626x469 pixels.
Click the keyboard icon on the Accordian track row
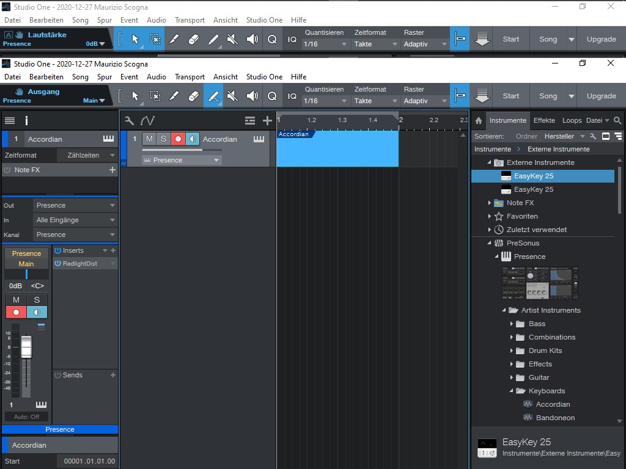259,139
